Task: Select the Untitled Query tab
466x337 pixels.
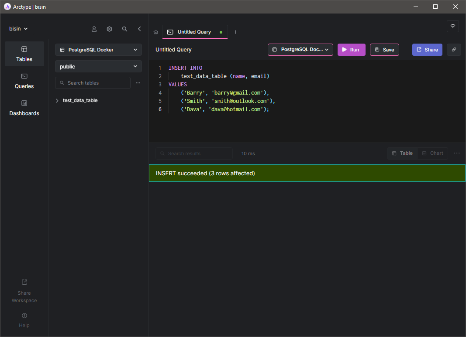Action: (x=195, y=32)
